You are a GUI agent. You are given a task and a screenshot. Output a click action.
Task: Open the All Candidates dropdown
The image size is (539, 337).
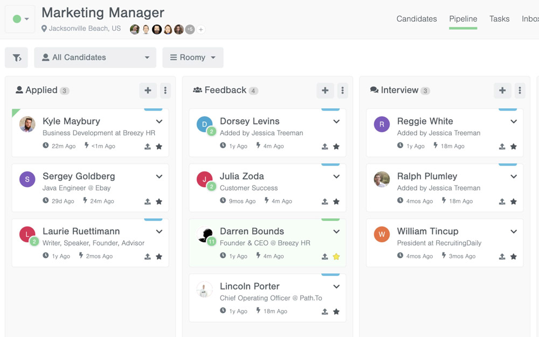(x=95, y=58)
